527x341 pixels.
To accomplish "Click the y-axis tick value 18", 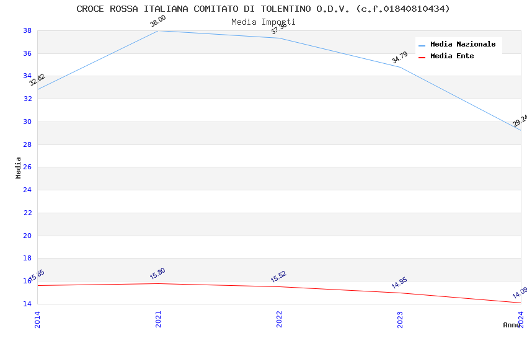I will tap(27, 258).
